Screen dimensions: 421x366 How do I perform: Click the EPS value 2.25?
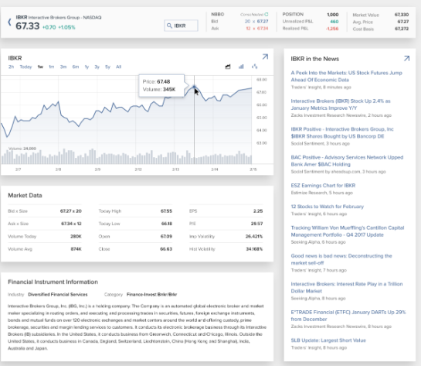[x=258, y=211]
